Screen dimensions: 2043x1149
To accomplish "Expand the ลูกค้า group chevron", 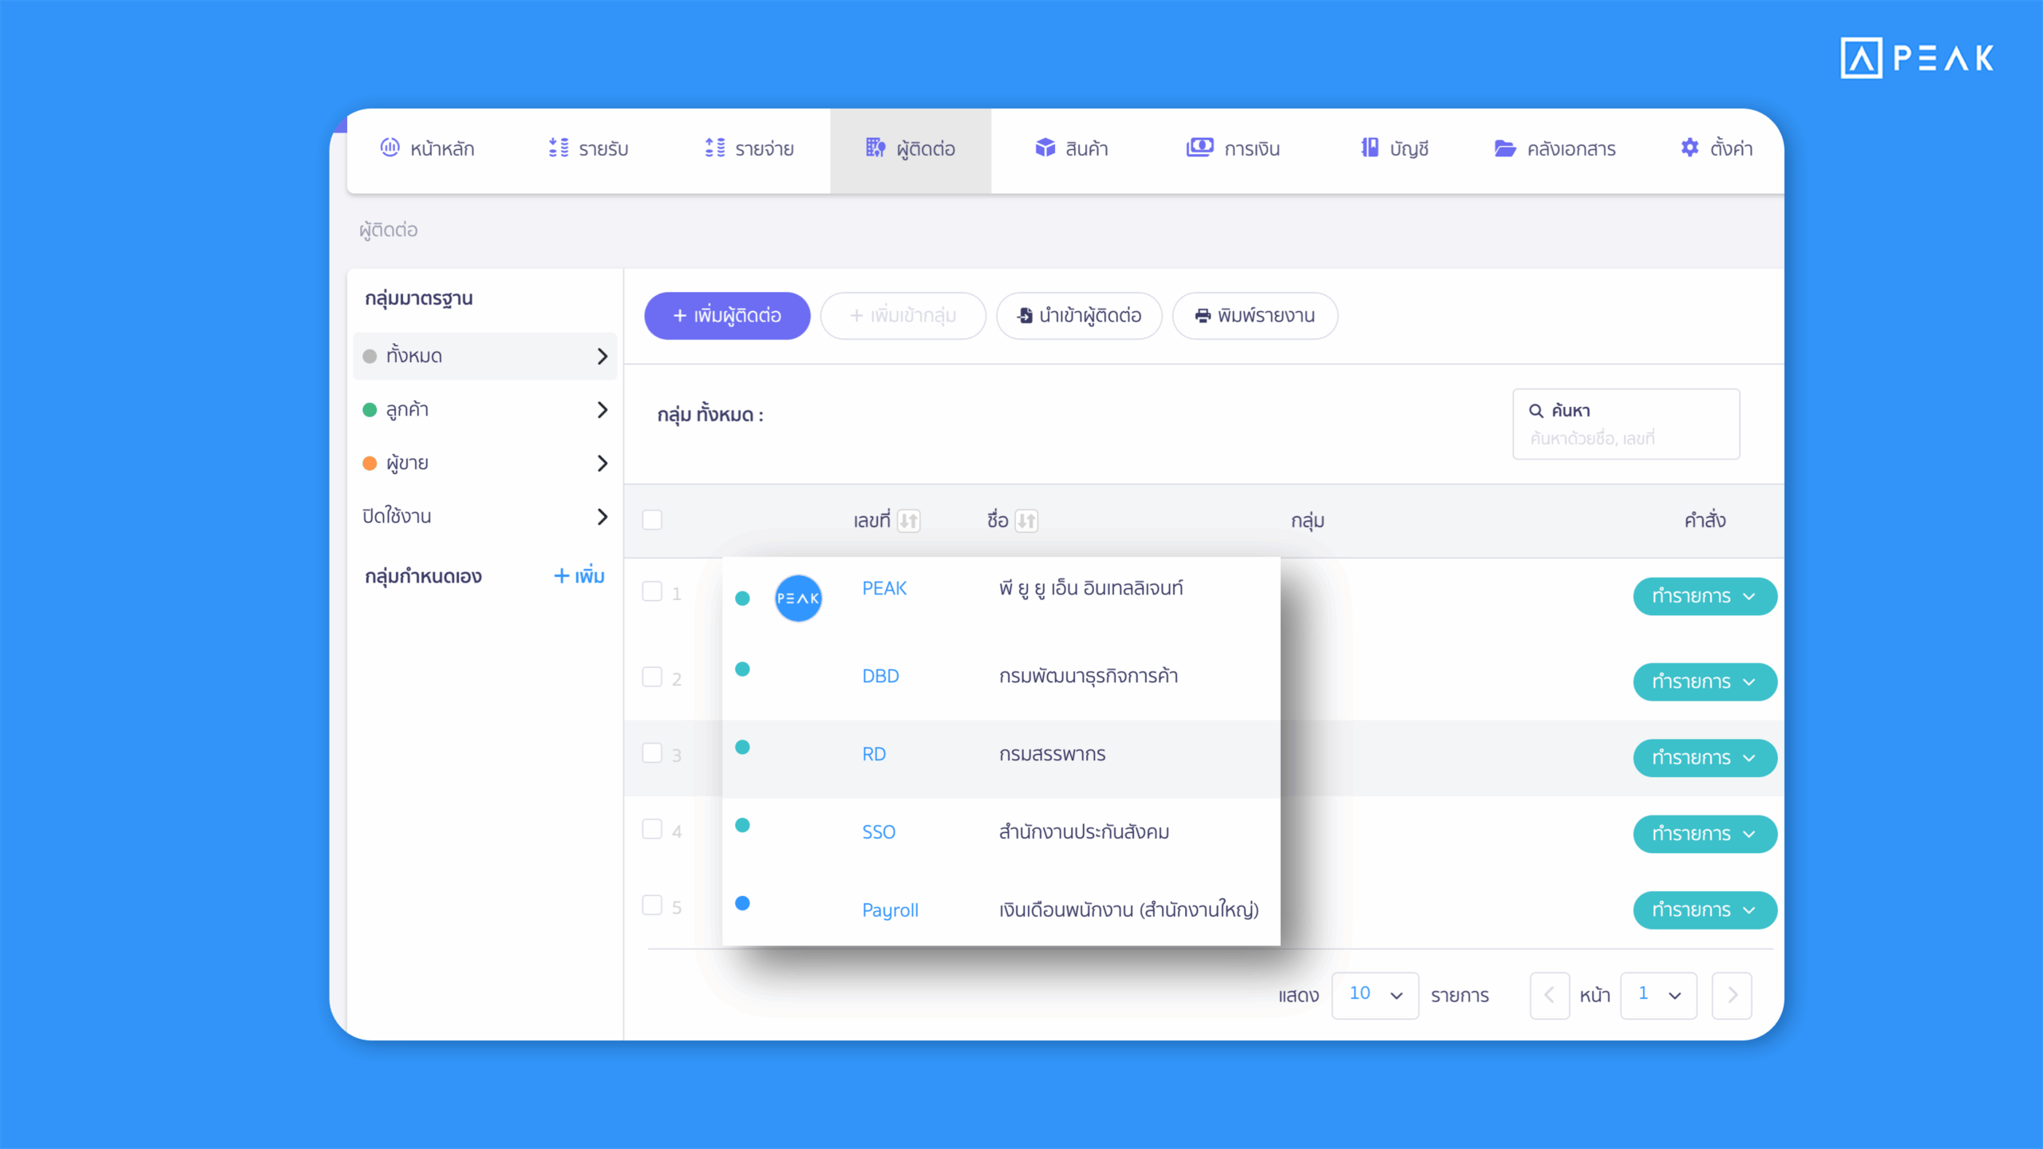I will click(603, 410).
